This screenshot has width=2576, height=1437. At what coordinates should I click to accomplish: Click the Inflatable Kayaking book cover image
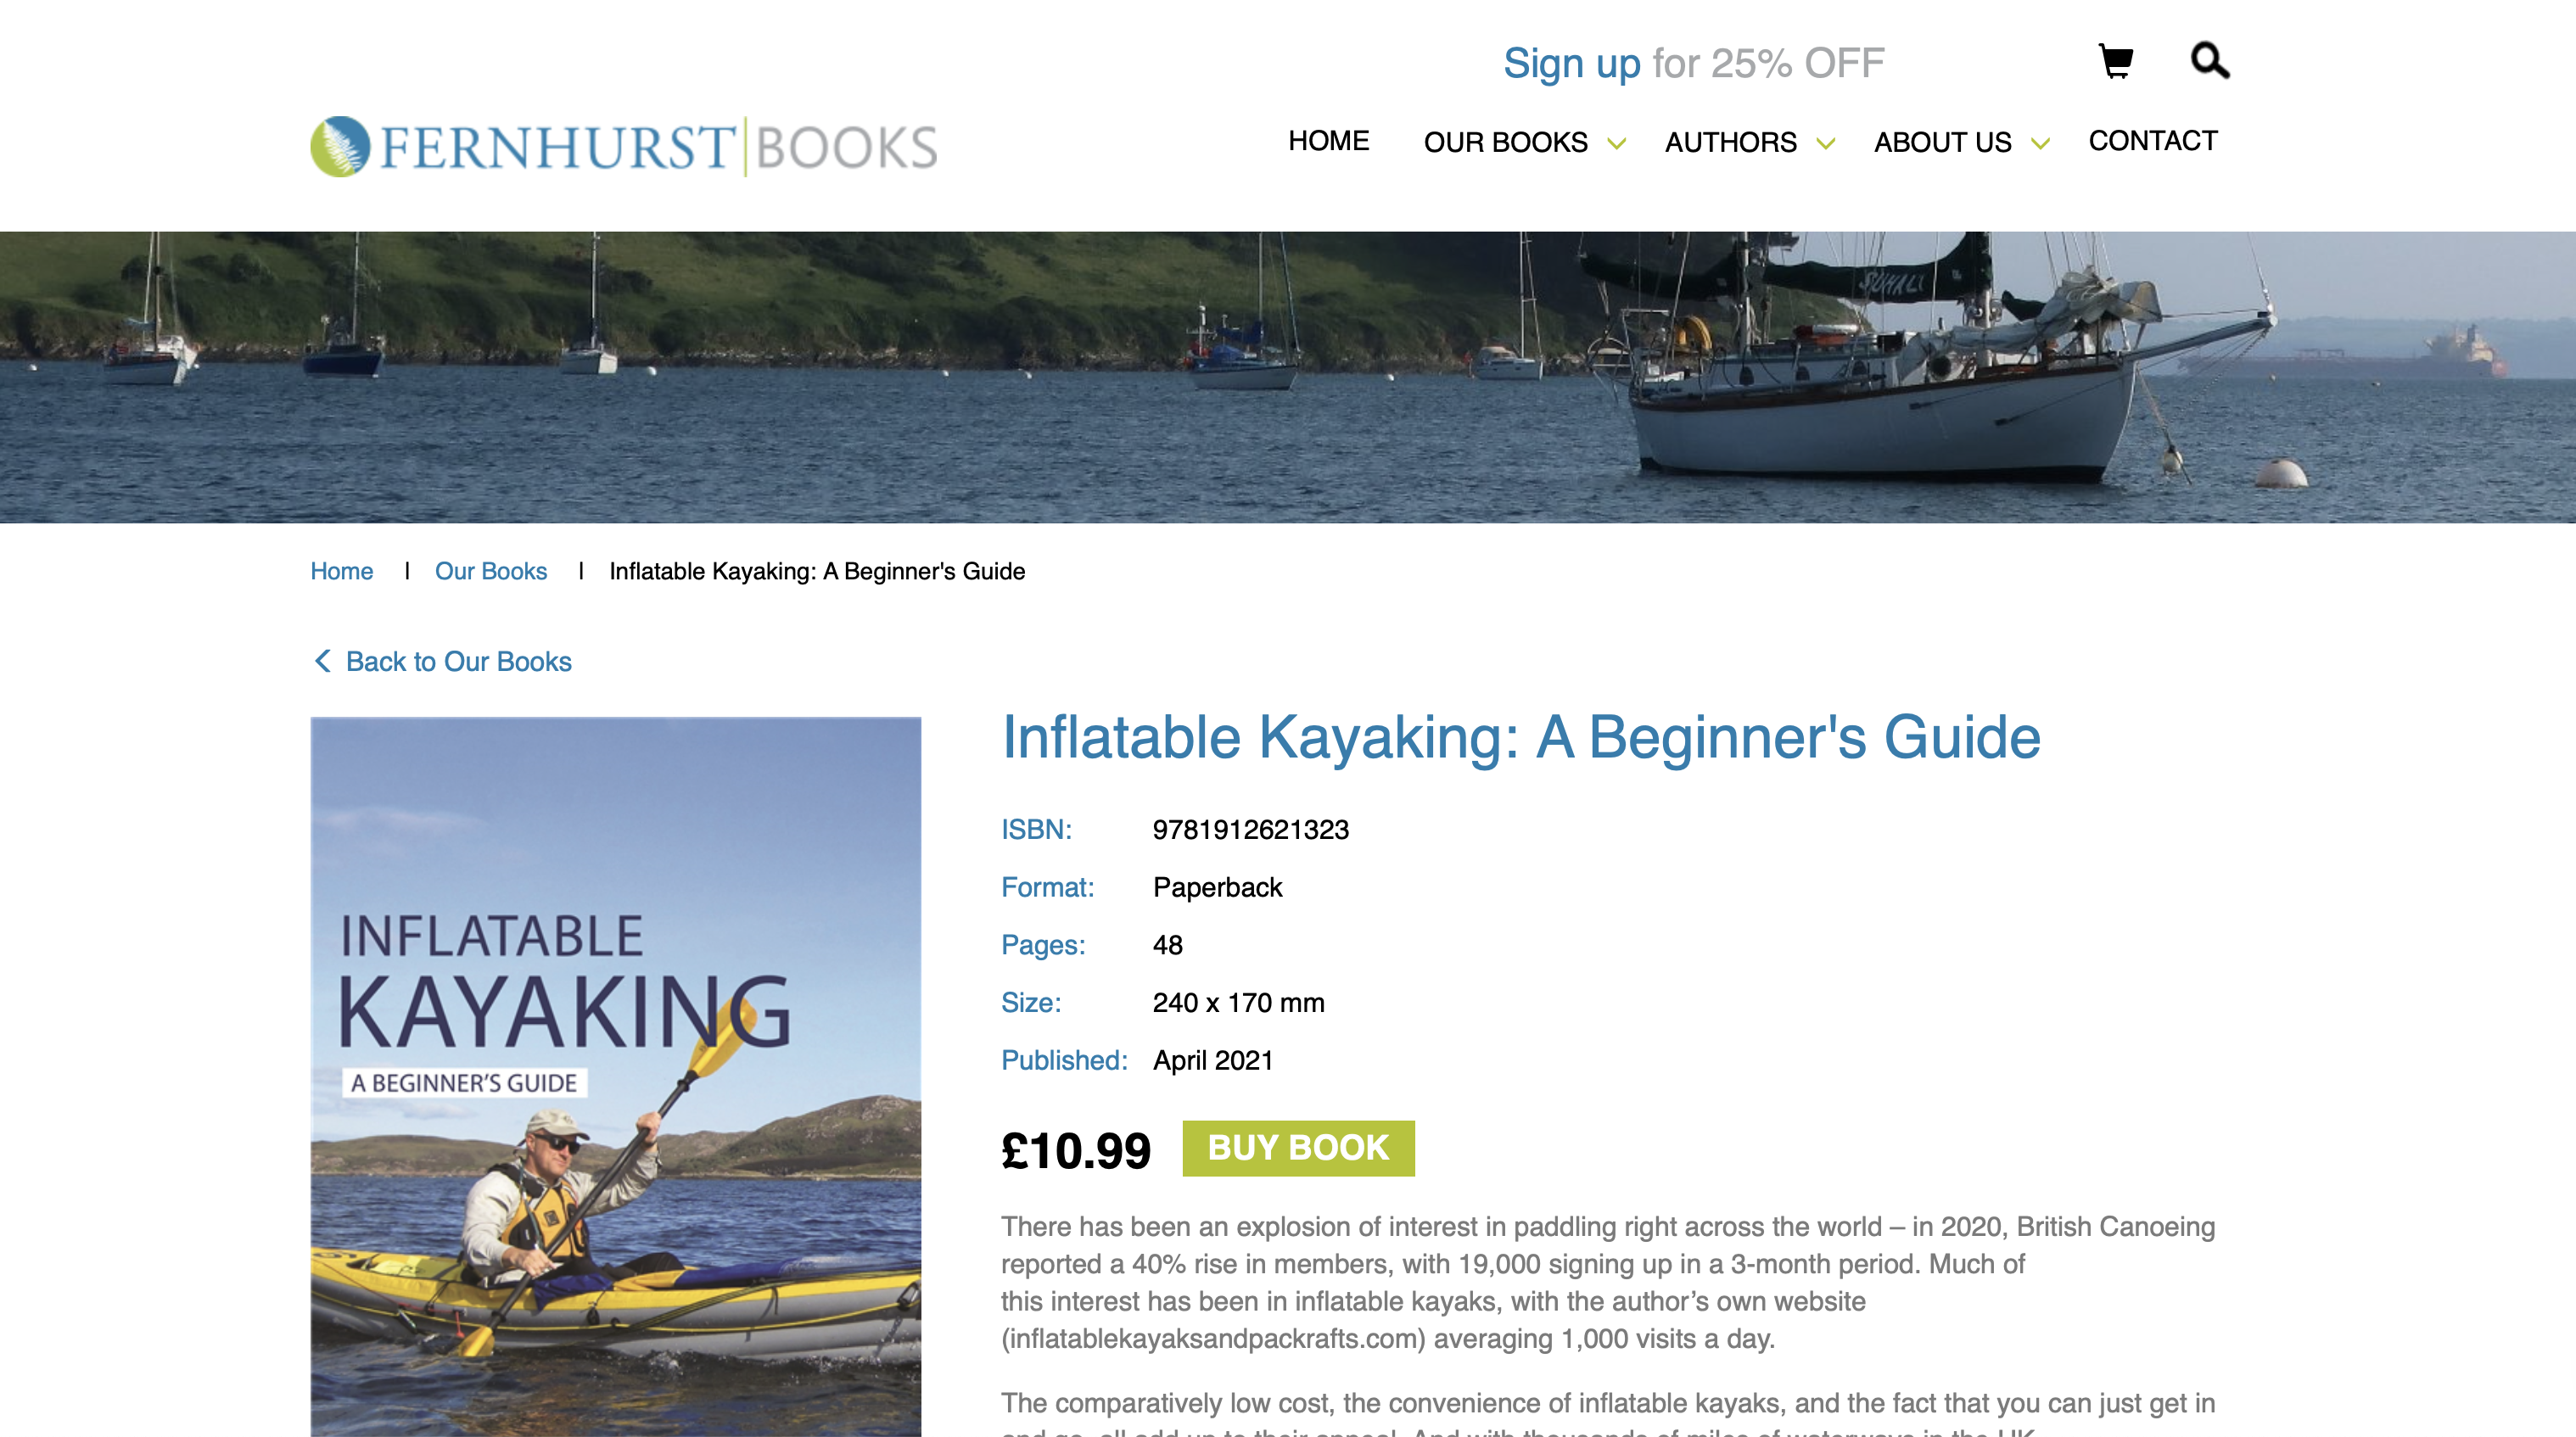(x=615, y=1076)
